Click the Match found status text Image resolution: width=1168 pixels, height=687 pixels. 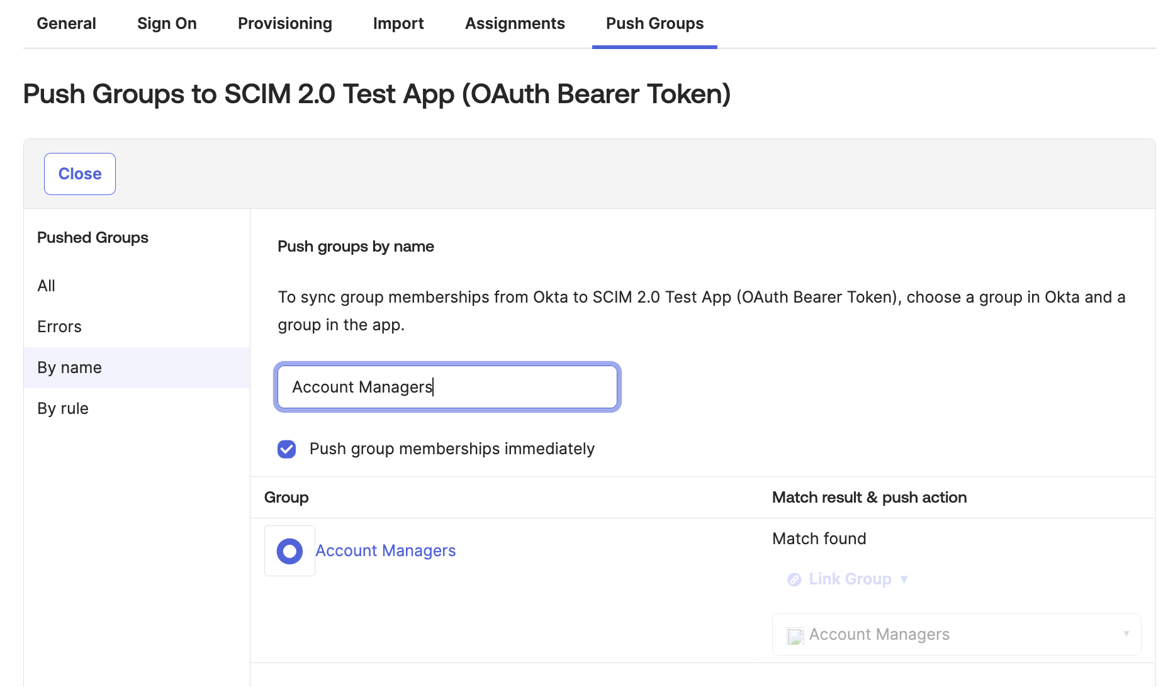(x=819, y=539)
